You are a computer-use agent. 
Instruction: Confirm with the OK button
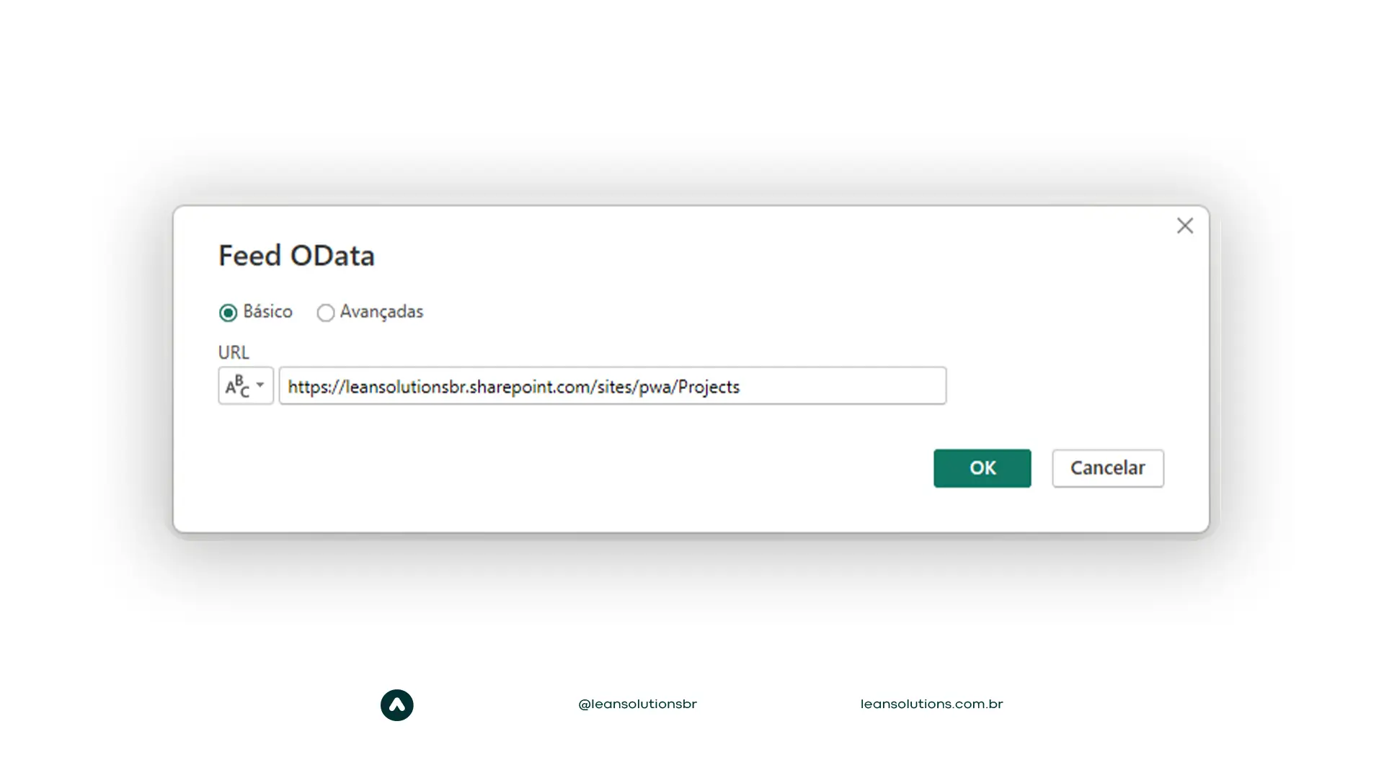click(982, 468)
